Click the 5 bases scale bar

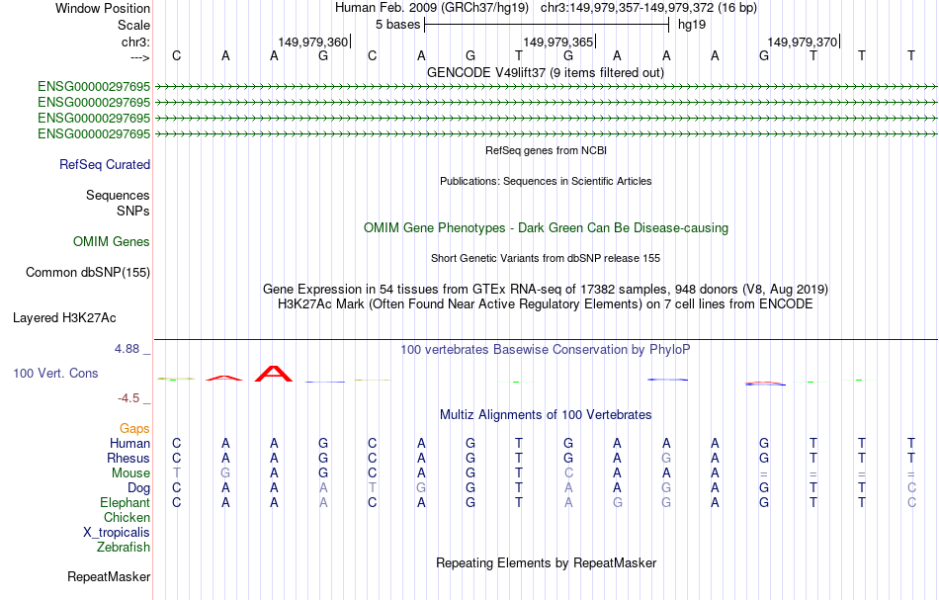[x=547, y=25]
